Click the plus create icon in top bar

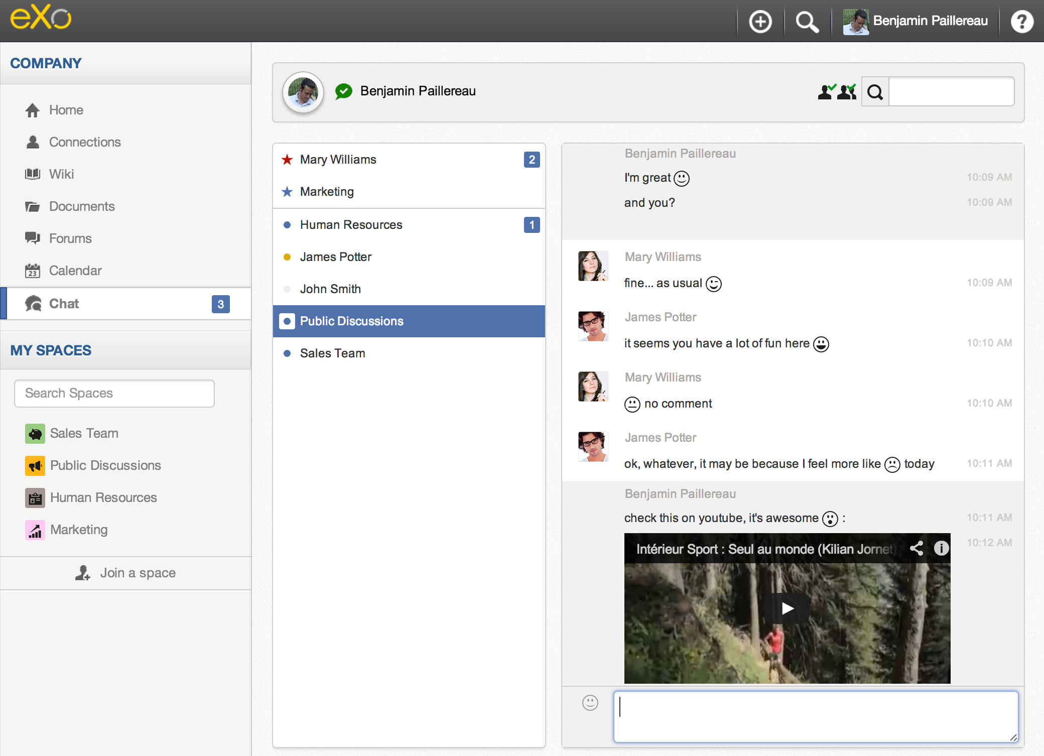pyautogui.click(x=760, y=22)
